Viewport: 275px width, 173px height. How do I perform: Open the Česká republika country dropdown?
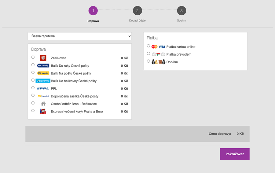pyautogui.click(x=80, y=36)
